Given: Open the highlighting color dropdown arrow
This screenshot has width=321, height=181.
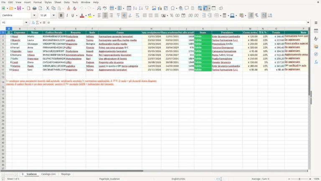Looking at the screenshot, I should [x=94, y=16].
